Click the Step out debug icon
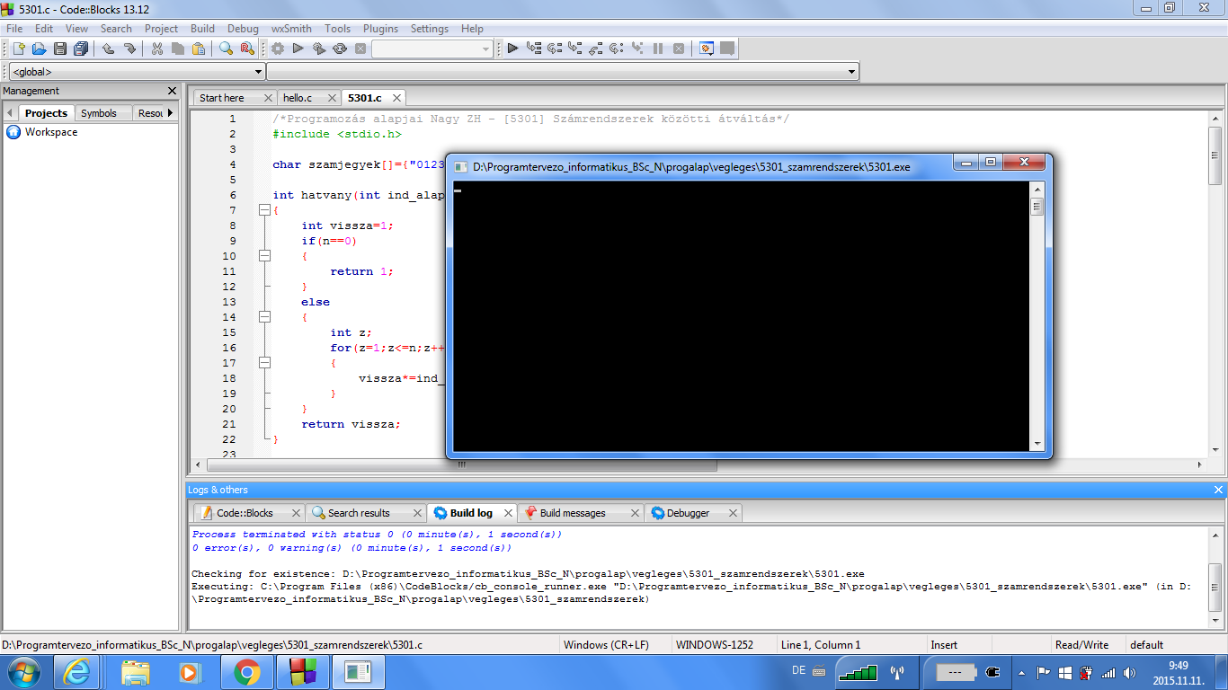Screen dimensions: 1228x690 (x=596, y=49)
